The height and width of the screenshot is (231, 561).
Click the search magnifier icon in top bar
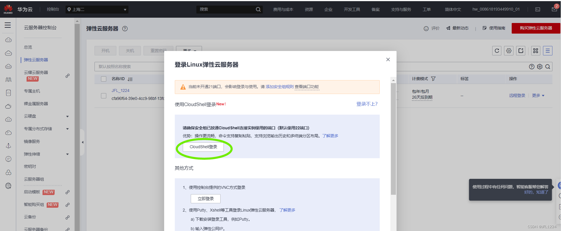[258, 9]
